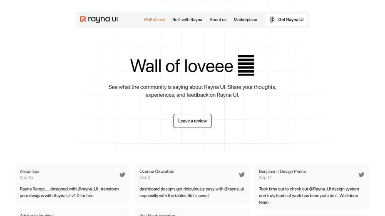Image resolution: width=385 pixels, height=216 pixels.
Task: Open Twitter icon on Benjamin Design Prince's review
Action: tap(361, 175)
